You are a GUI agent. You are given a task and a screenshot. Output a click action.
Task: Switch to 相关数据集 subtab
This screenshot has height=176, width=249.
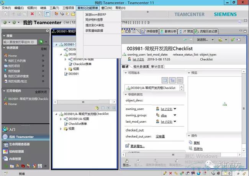click(141, 66)
